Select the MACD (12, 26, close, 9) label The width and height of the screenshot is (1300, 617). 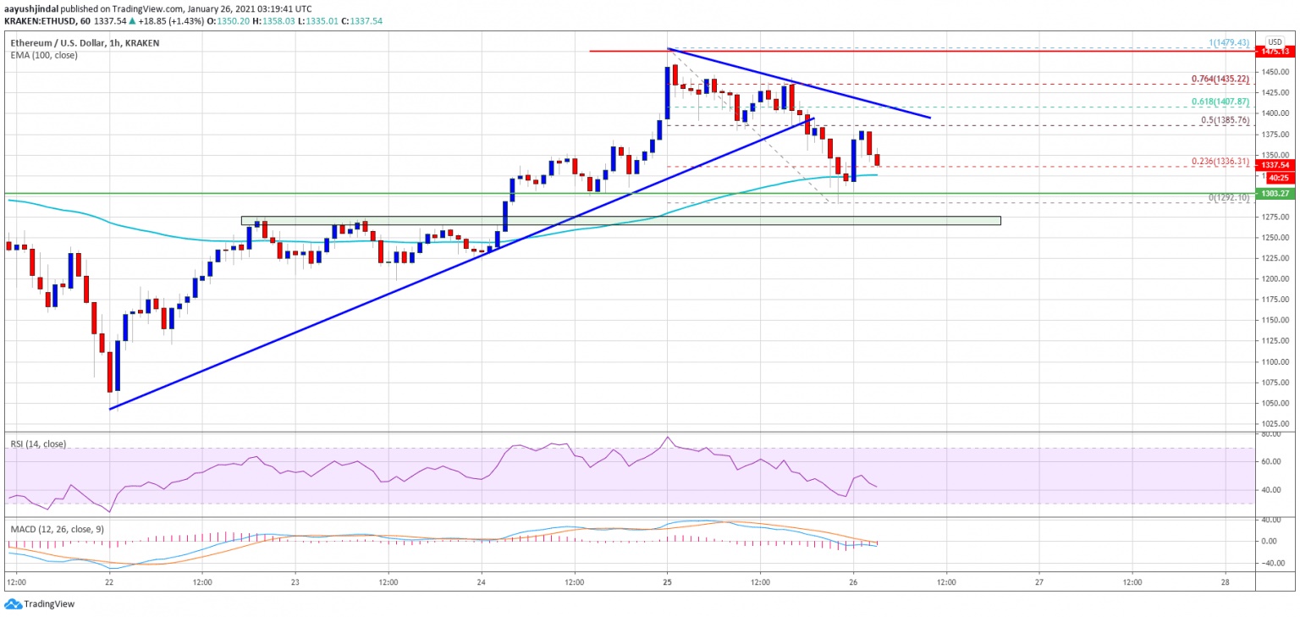[58, 528]
